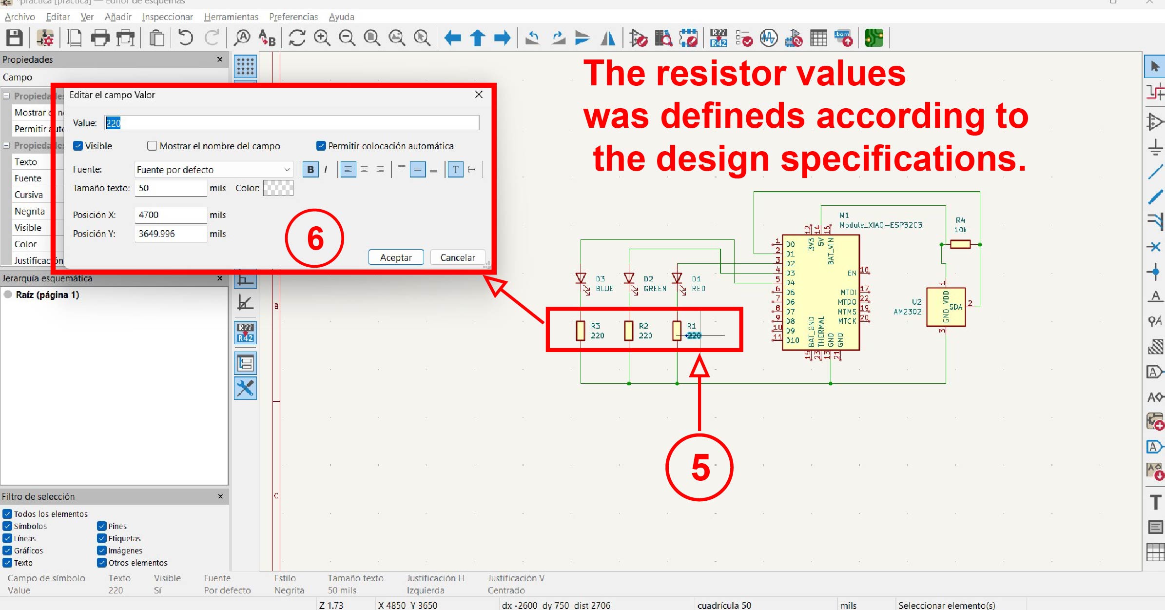Click the Color swatch in dialog
The width and height of the screenshot is (1165, 610).
(x=278, y=188)
